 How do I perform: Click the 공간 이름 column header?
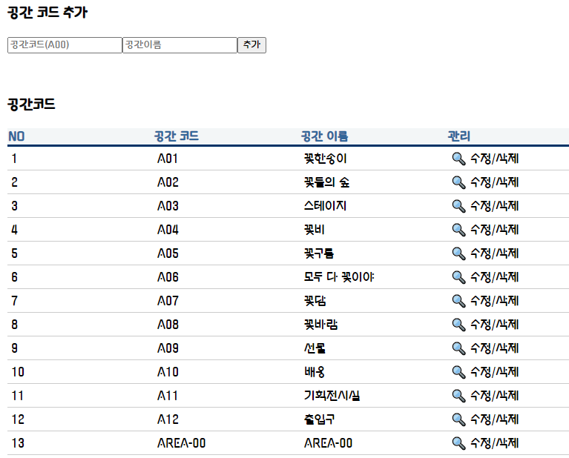[x=324, y=136]
